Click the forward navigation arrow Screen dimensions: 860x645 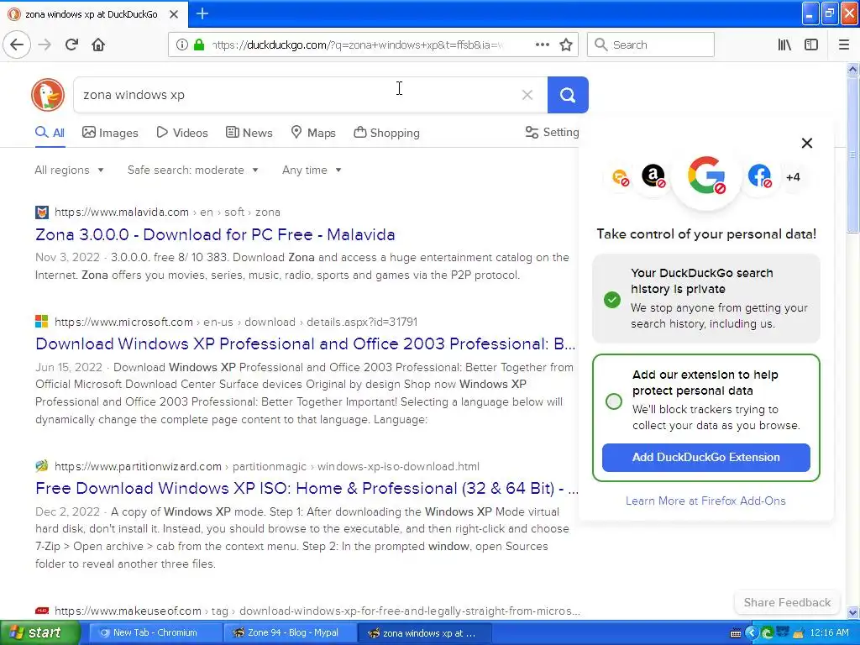45,45
